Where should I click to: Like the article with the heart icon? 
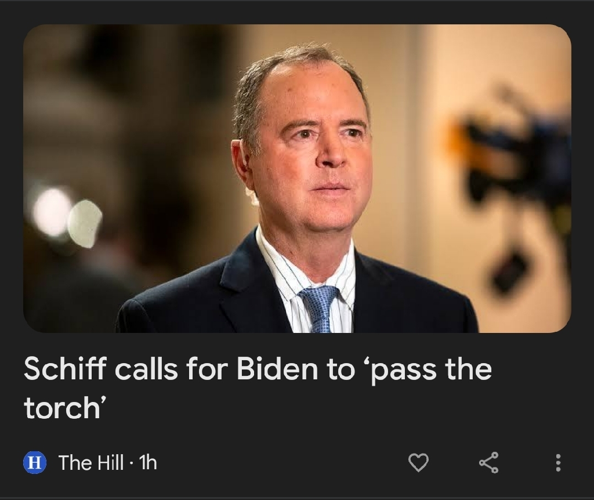(x=418, y=462)
